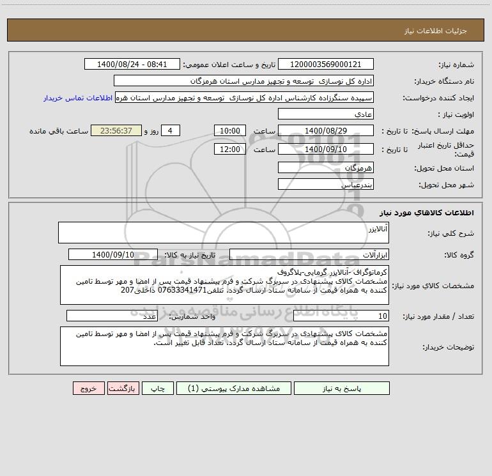Click delivery province field هرمزگان

click(x=326, y=167)
